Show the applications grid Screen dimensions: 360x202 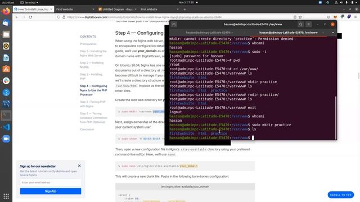tap(6, 196)
